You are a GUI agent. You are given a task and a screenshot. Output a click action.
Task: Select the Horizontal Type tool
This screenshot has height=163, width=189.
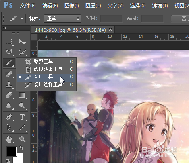(22, 117)
